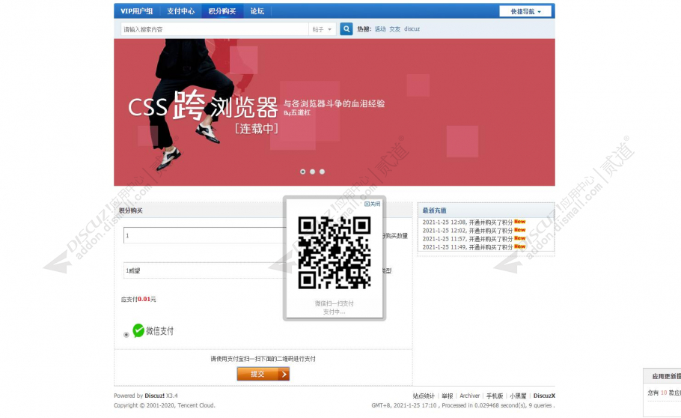Click the 应支付0.01元 amount text

coord(138,299)
